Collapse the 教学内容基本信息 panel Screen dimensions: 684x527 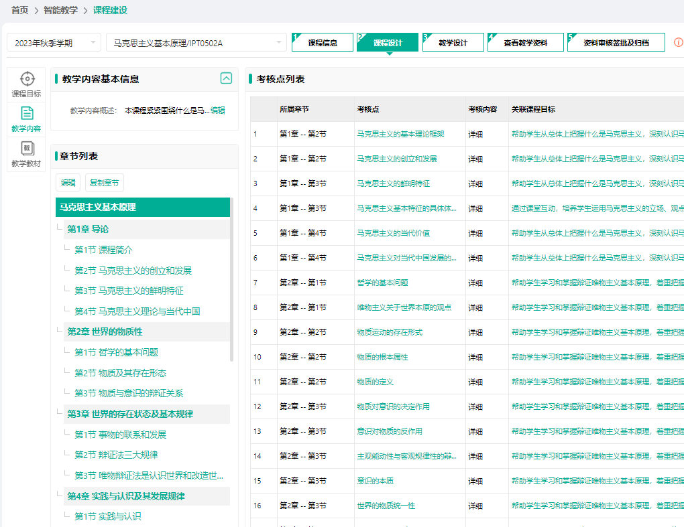226,78
